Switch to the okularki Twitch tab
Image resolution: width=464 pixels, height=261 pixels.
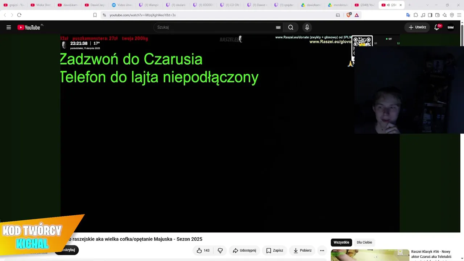point(176,5)
